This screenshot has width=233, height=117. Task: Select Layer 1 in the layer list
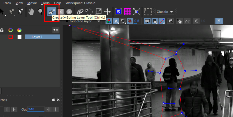(42, 37)
